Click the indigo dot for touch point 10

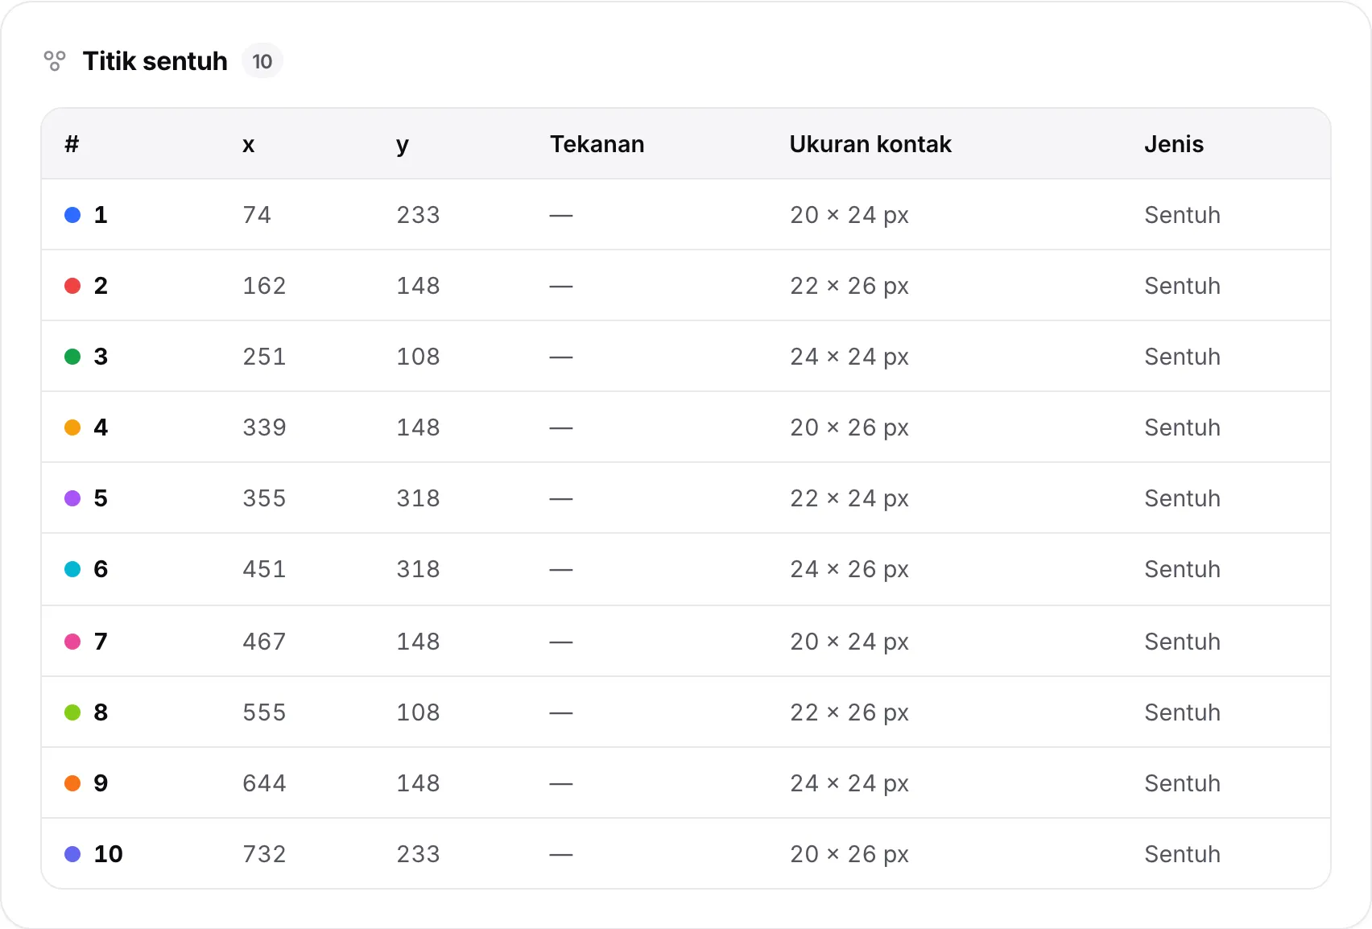point(72,854)
